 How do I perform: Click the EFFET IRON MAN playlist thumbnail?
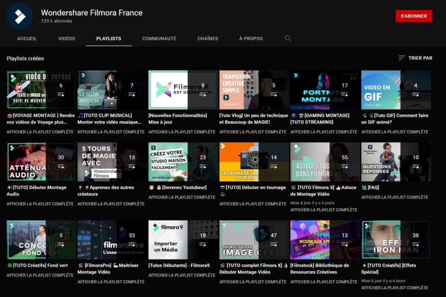tap(396, 240)
